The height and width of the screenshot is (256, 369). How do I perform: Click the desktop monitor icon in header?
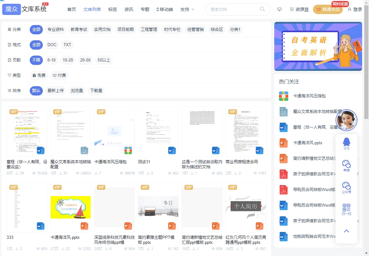[x=280, y=9]
